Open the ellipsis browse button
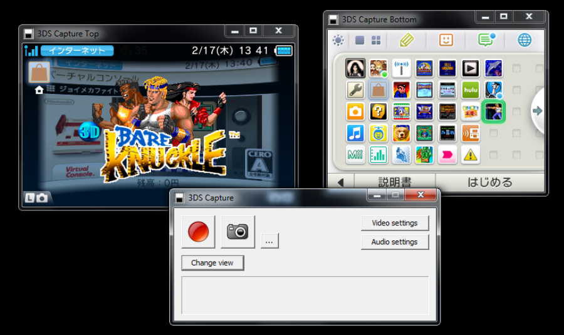The height and width of the screenshot is (335, 564). pyautogui.click(x=269, y=241)
